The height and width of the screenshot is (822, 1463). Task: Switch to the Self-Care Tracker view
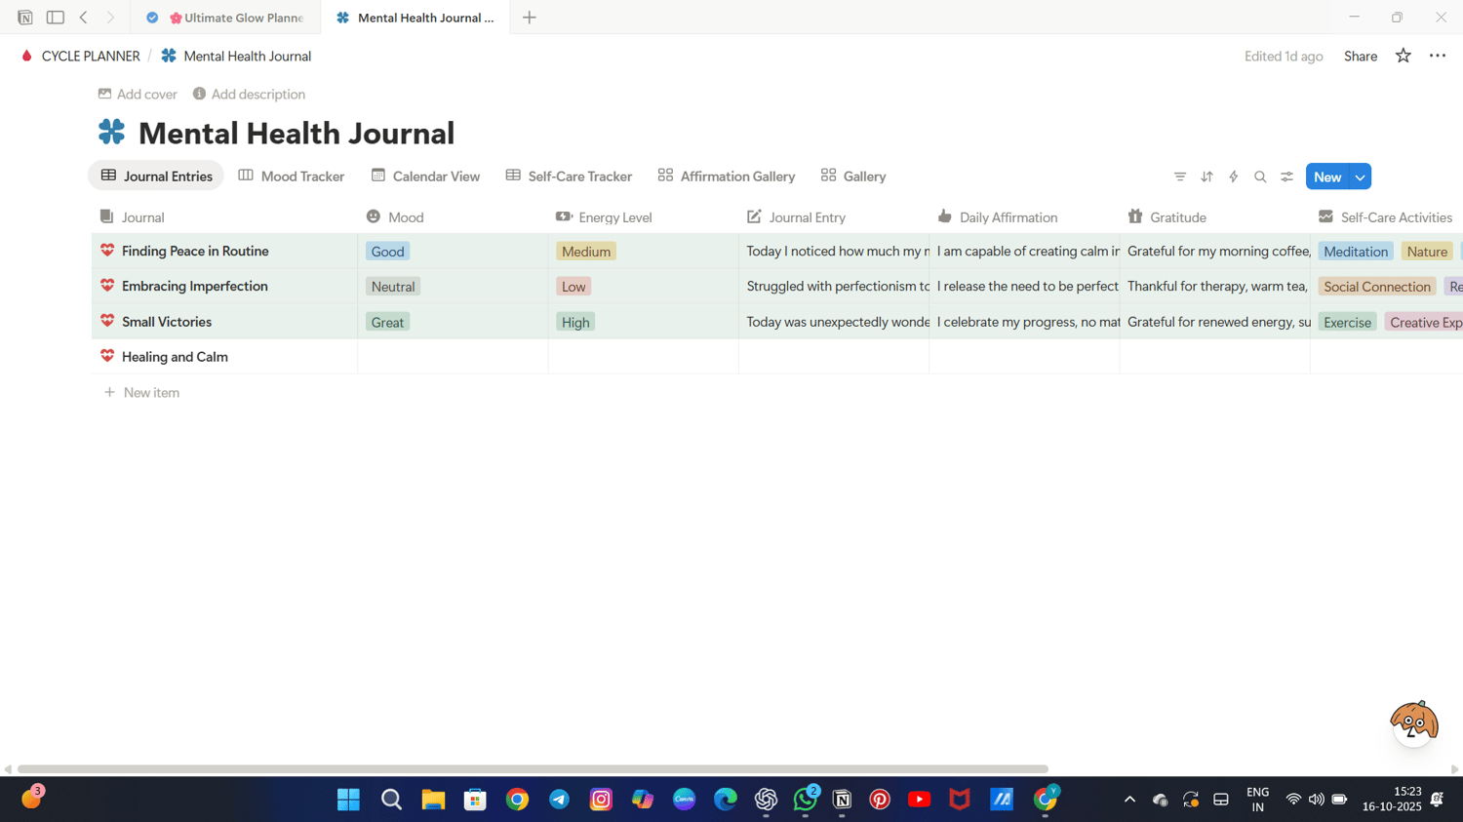click(569, 176)
